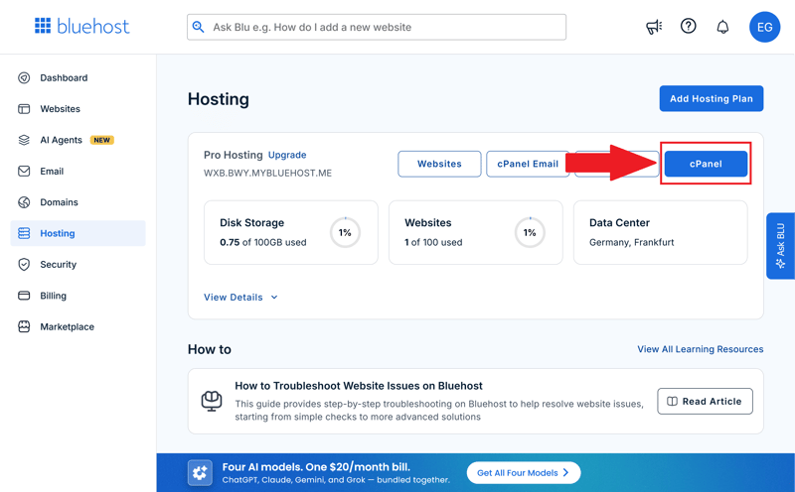Click the Add Hosting Plan button
The height and width of the screenshot is (492, 795).
coord(712,98)
